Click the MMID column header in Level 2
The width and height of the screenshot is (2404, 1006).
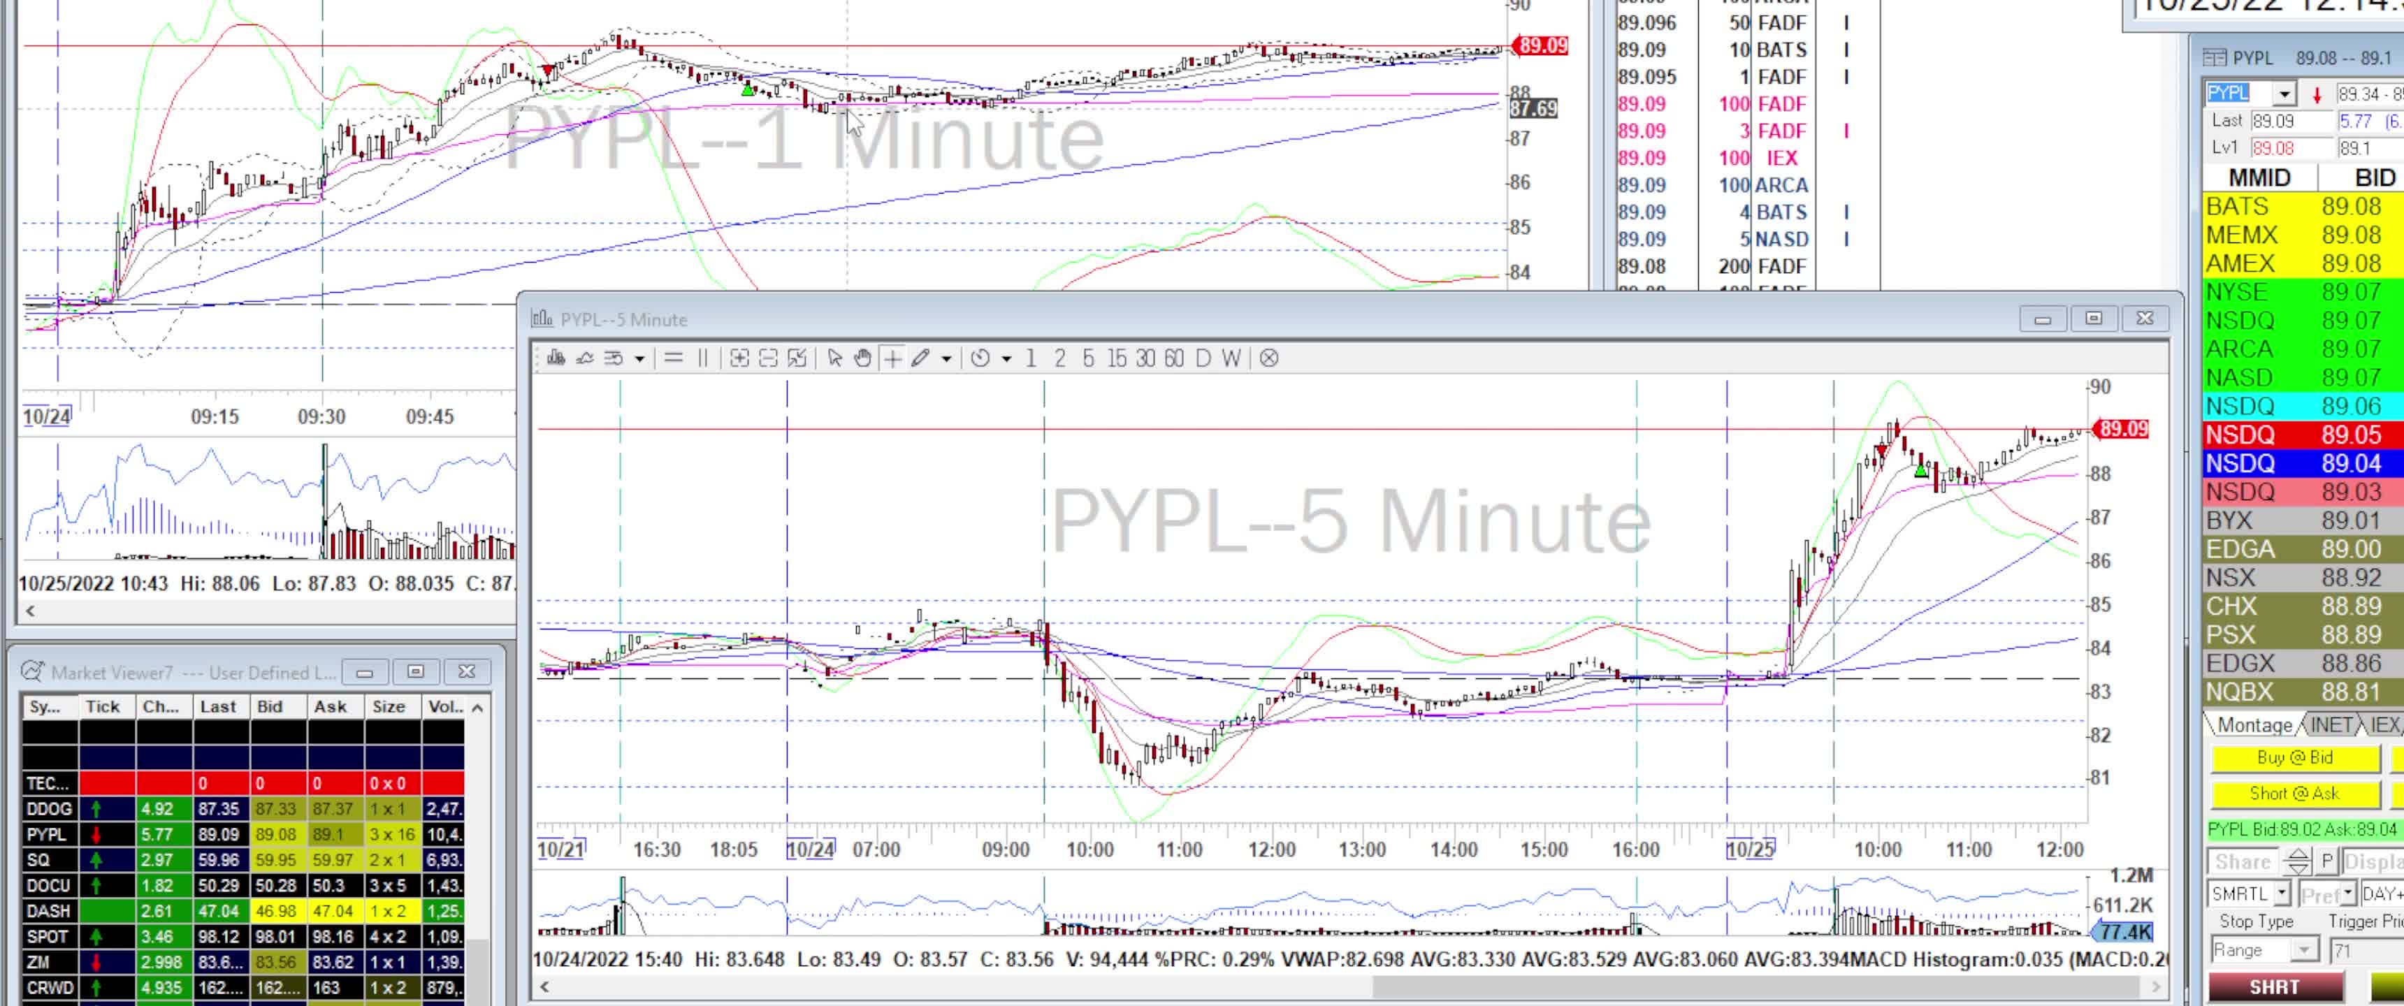click(x=2259, y=177)
